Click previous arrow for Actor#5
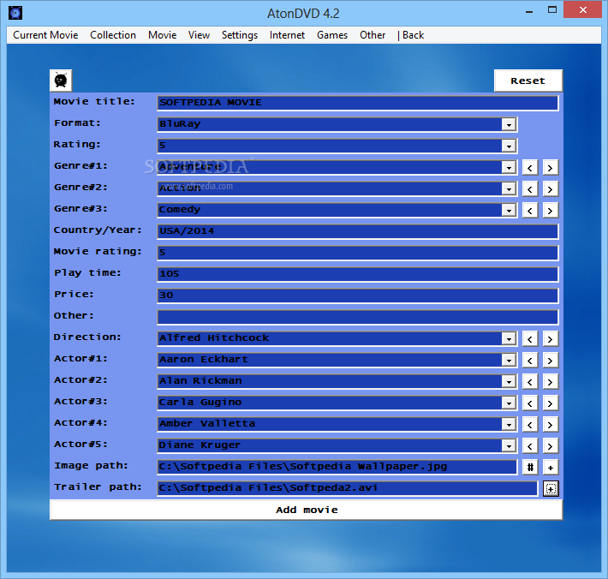This screenshot has width=608, height=579. (530, 446)
